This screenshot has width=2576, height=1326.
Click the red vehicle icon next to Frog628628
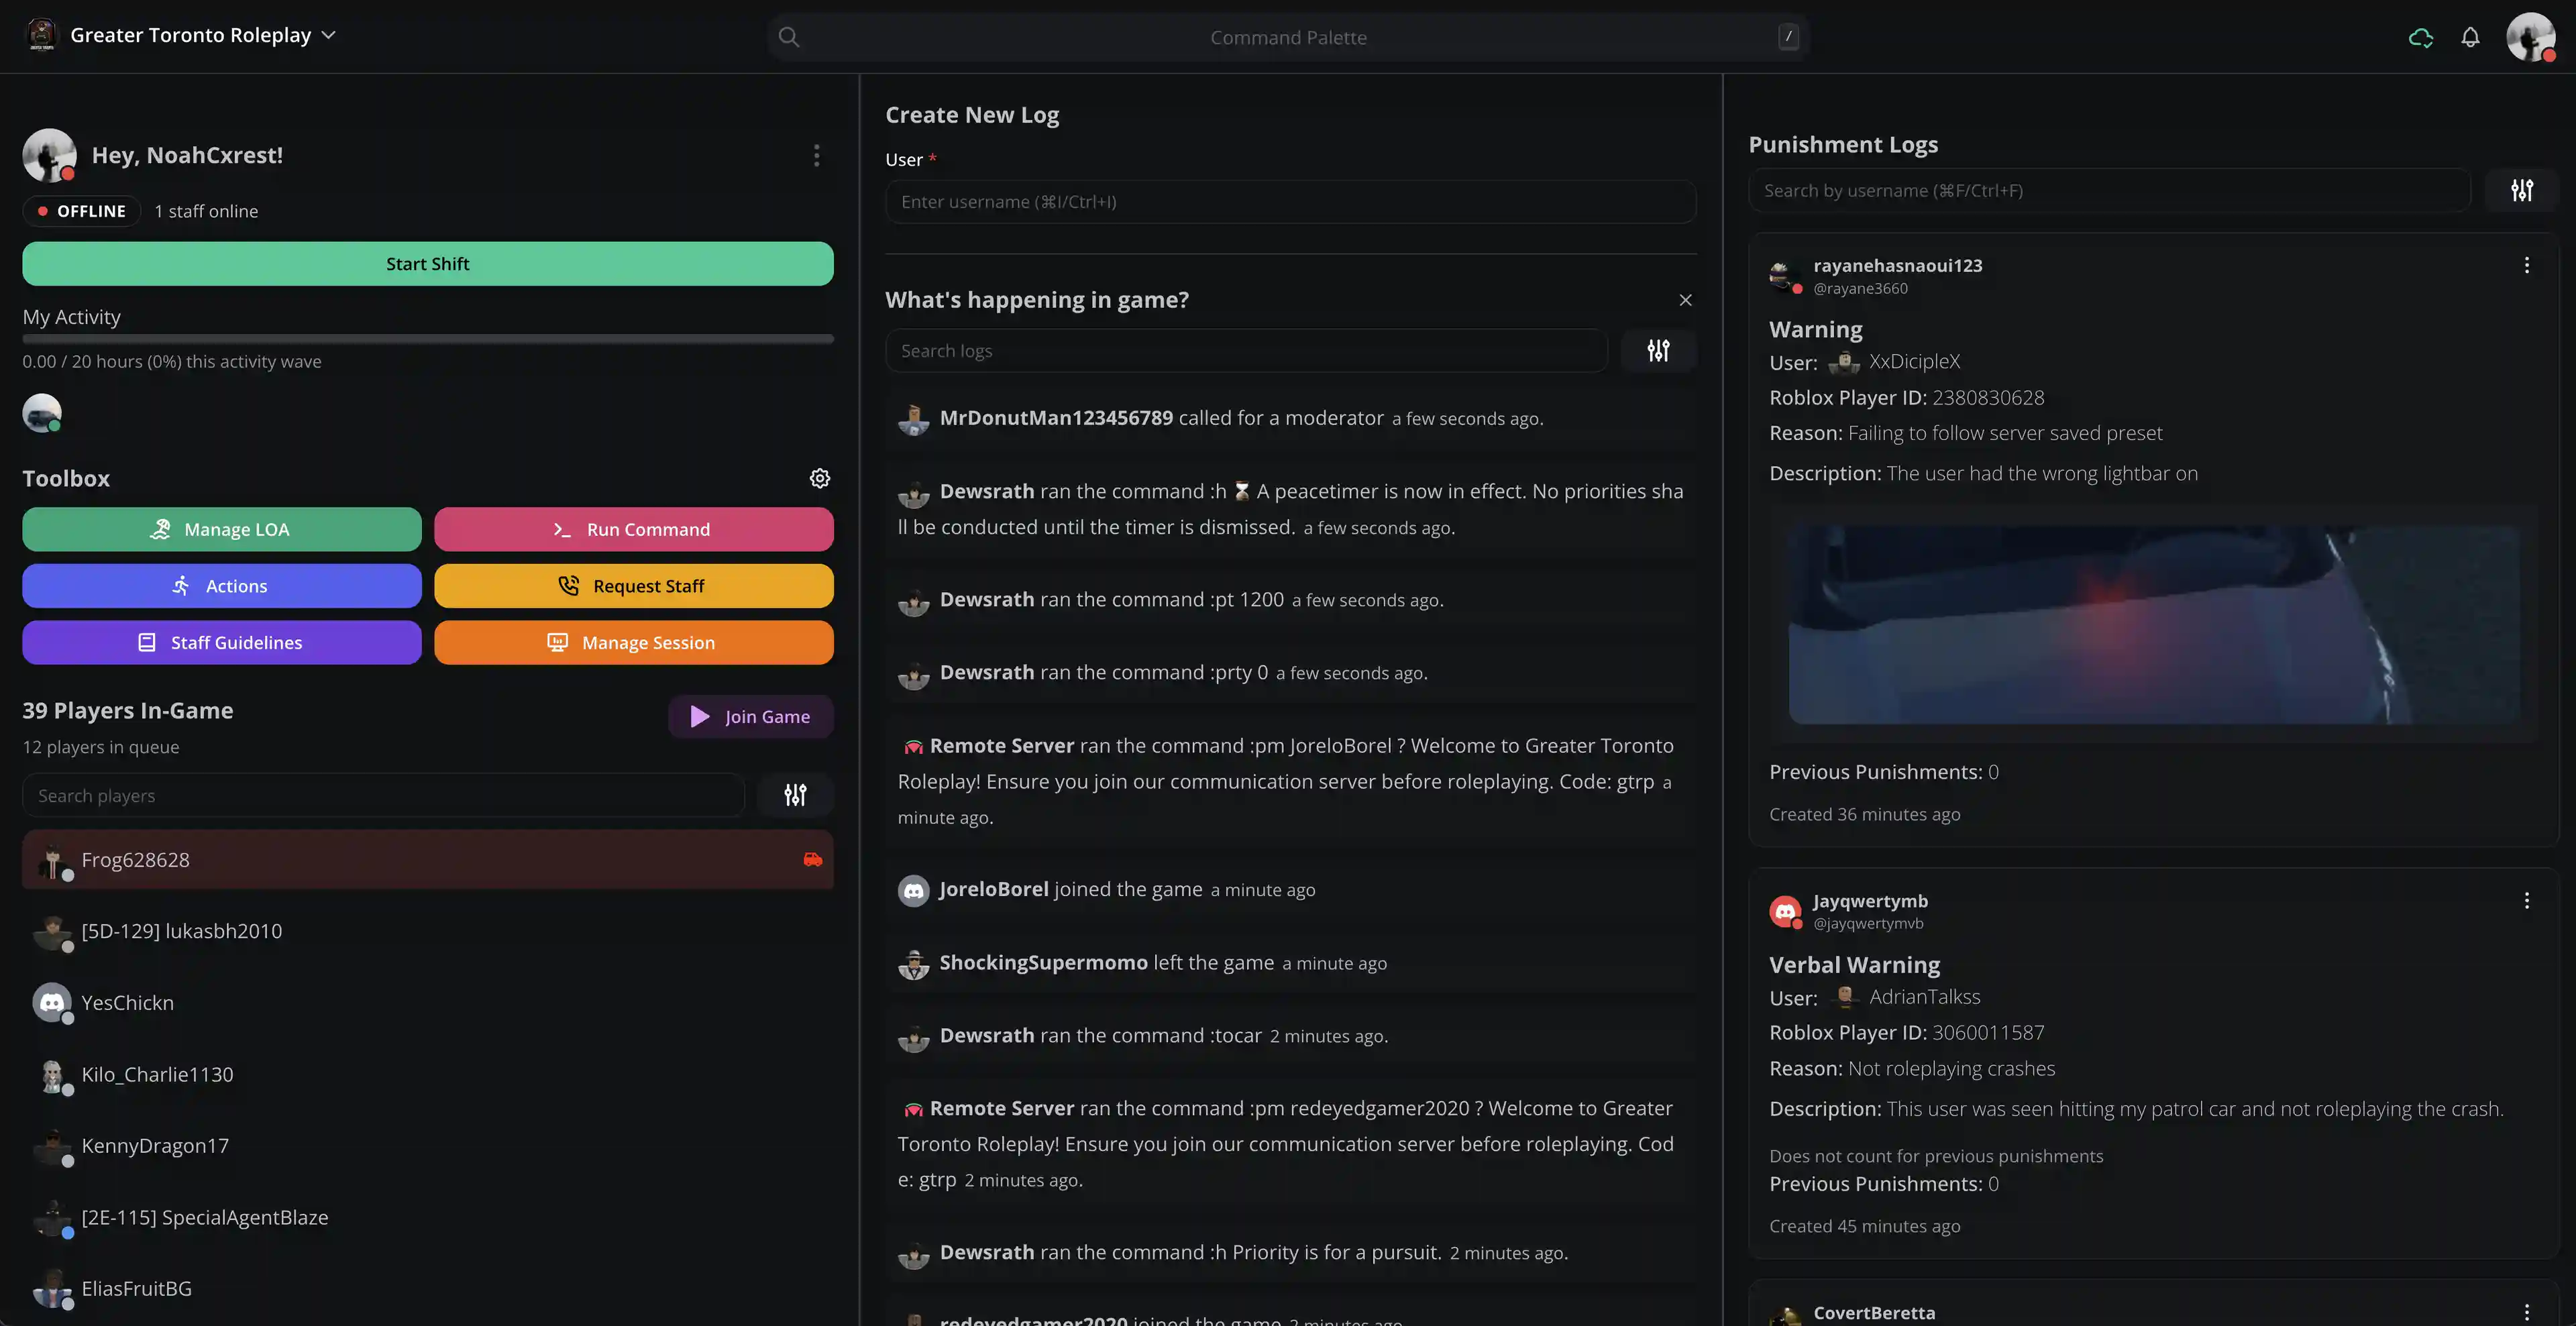(x=812, y=859)
